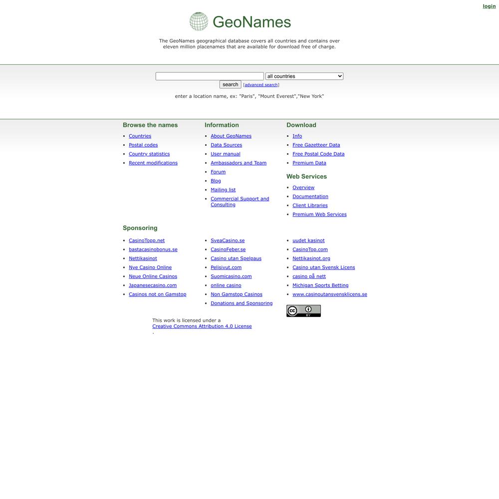Open www.casinoutansvensklicens.se link
The width and height of the screenshot is (499, 499).
pyautogui.click(x=330, y=294)
